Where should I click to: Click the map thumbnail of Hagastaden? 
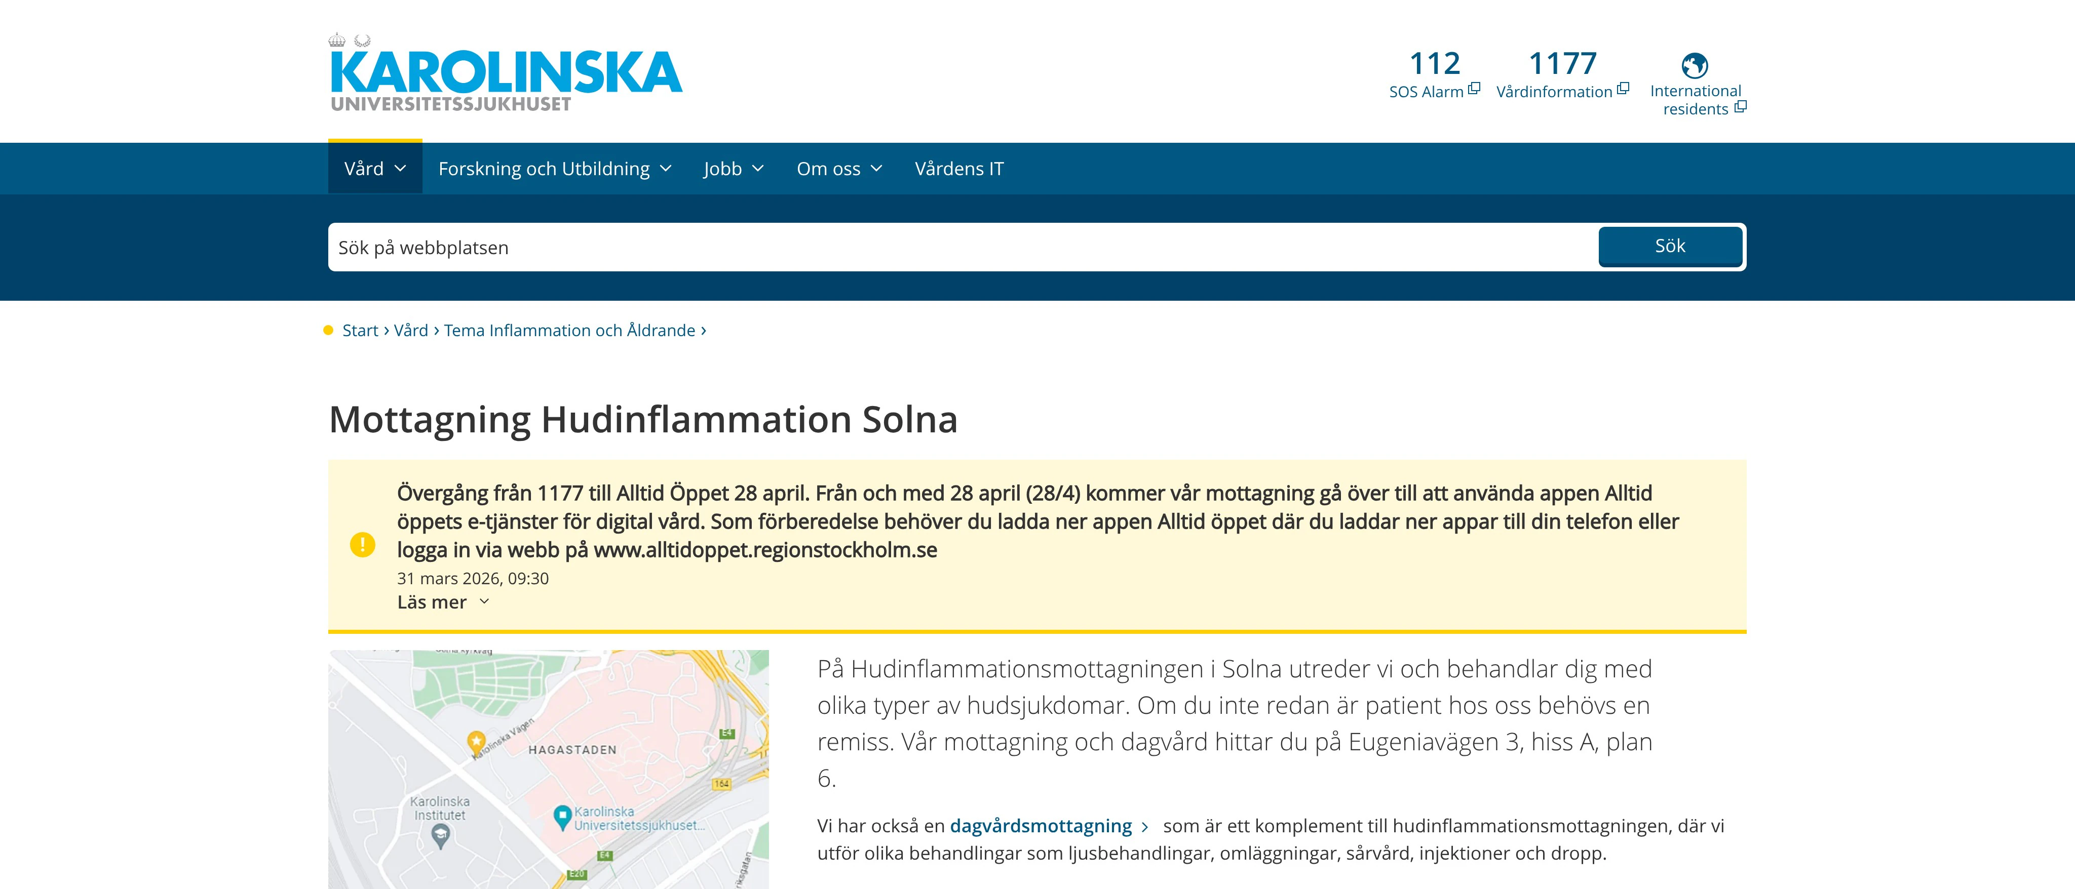(549, 769)
